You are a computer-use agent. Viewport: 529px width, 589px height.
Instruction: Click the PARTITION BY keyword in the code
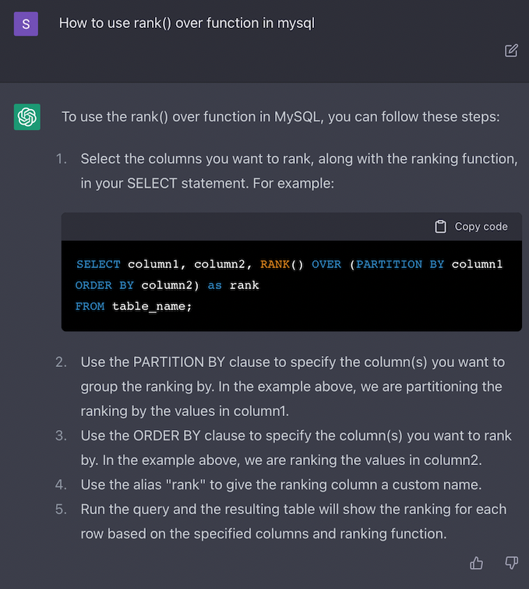pyautogui.click(x=400, y=264)
